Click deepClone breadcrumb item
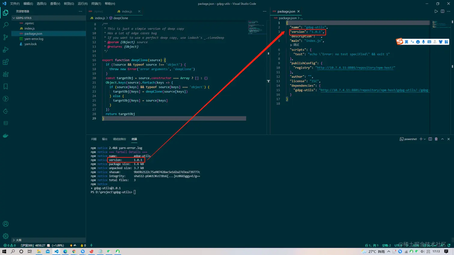 pyautogui.click(x=119, y=18)
